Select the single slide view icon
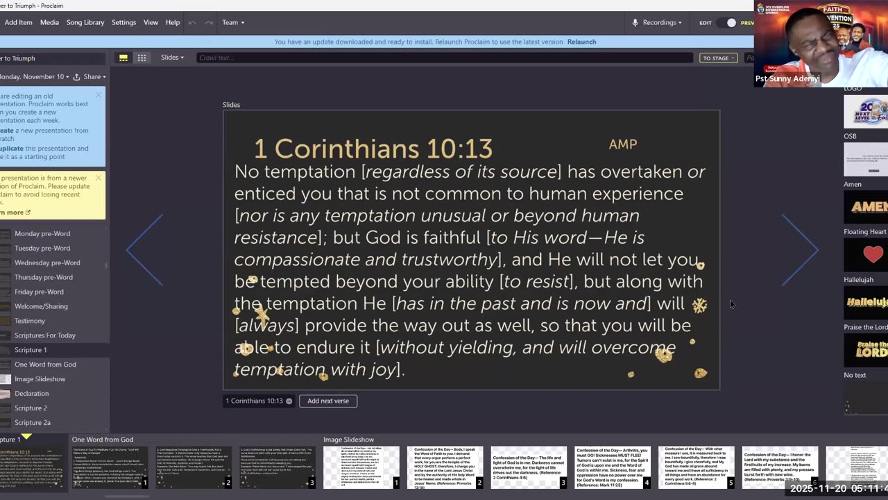888x500 pixels. tap(123, 58)
